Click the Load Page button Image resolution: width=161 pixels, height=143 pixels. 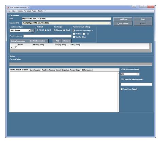click(123, 19)
